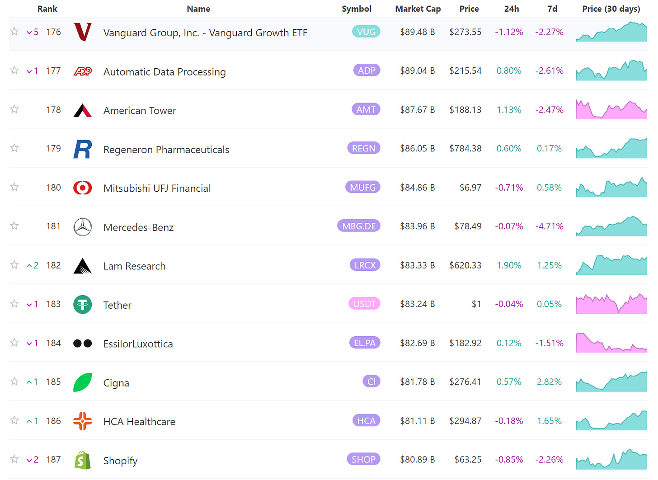
Task: Open EssilorLuxottica company page
Action: [138, 344]
